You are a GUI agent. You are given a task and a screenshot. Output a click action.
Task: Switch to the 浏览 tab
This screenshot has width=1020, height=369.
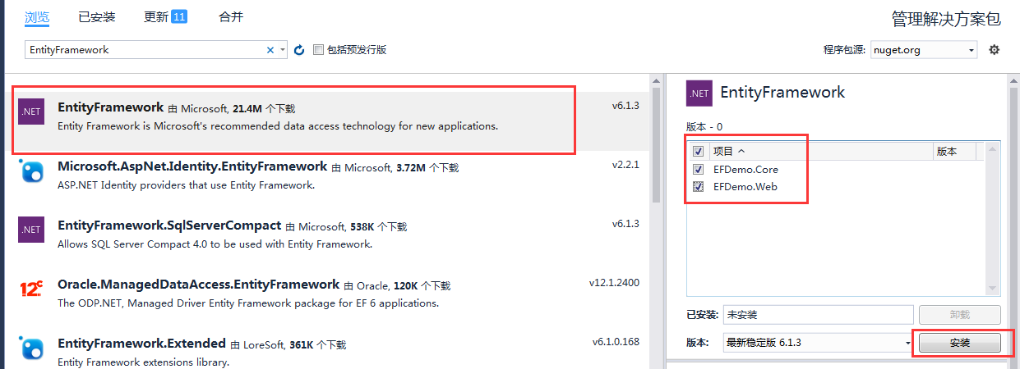(37, 16)
